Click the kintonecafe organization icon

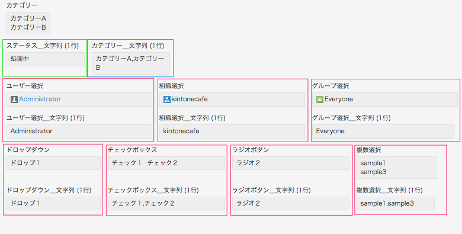pyautogui.click(x=167, y=100)
